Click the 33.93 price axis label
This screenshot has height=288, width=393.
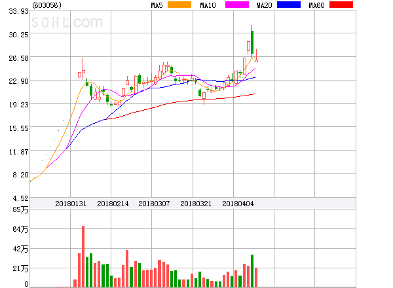[19, 11]
